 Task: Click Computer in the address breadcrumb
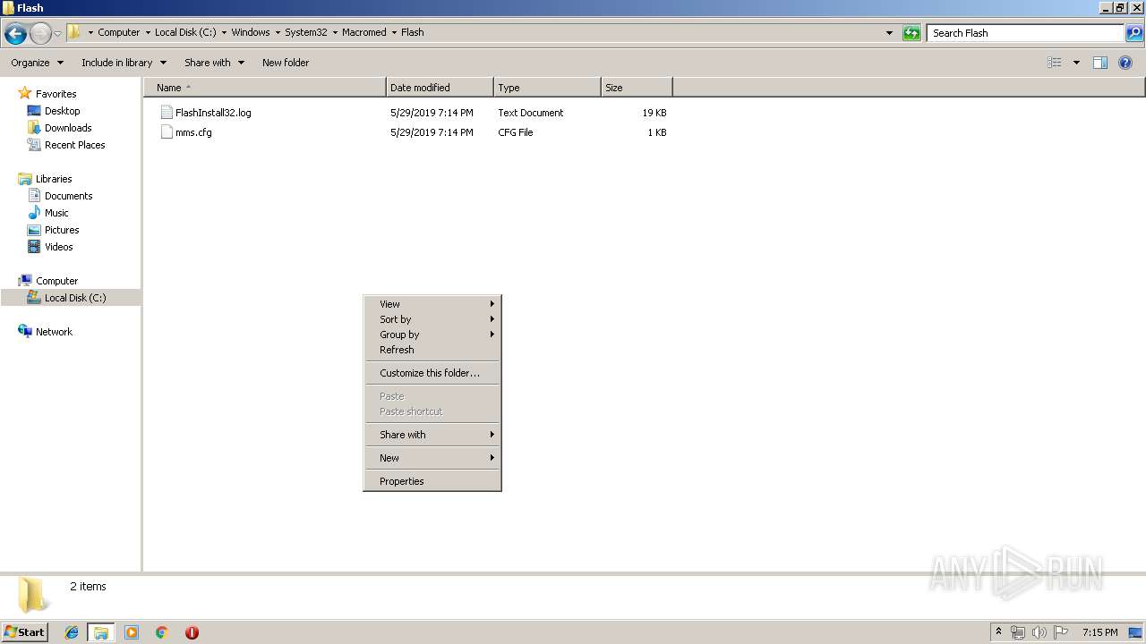[x=118, y=32]
